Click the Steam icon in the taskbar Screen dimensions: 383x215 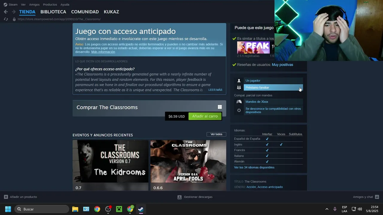pyautogui.click(x=141, y=209)
